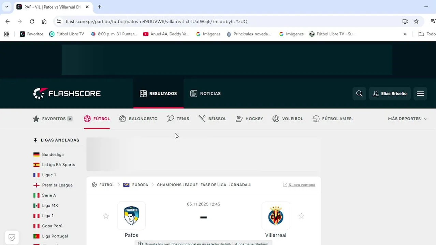Click the Villarreal team crest
This screenshot has width=436, height=245.
[276, 216]
